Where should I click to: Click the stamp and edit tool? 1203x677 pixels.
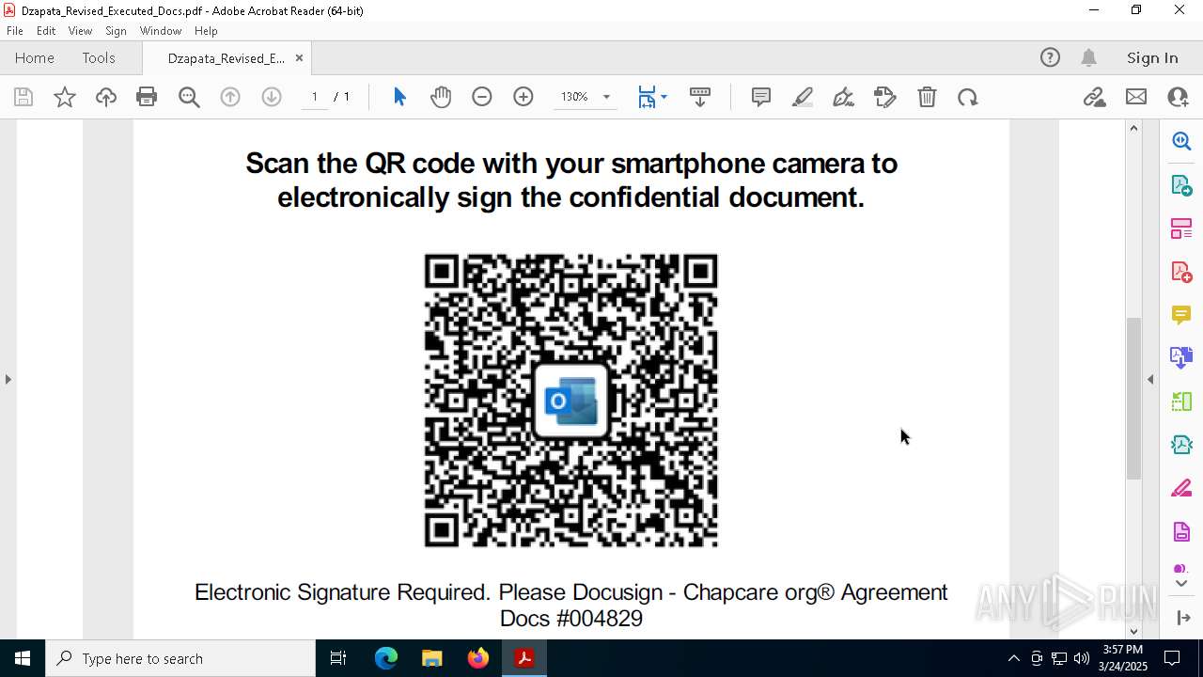coord(885,97)
